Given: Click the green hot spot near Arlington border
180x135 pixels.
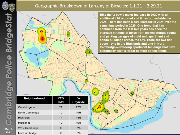Looking at the screenshot, I should pos(68,34).
